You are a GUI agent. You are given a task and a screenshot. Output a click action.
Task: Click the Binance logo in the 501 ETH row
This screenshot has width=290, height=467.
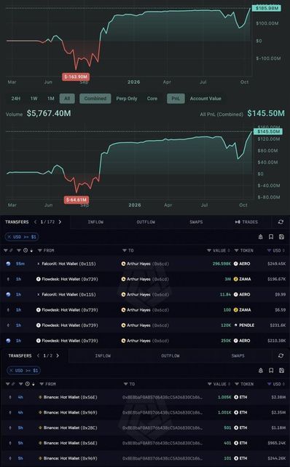point(40,428)
